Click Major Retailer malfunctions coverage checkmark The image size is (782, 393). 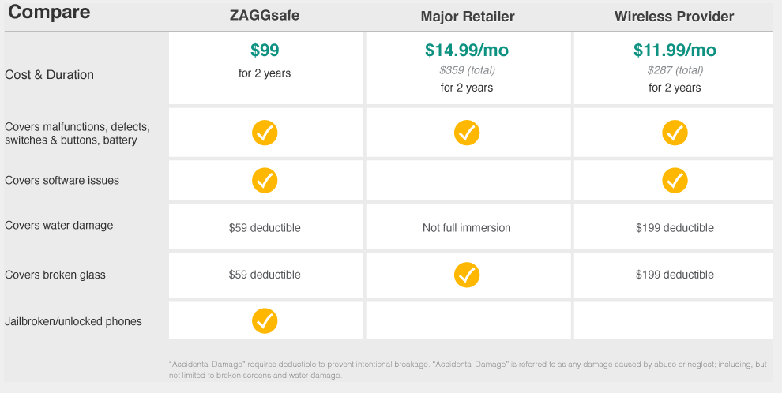467,133
